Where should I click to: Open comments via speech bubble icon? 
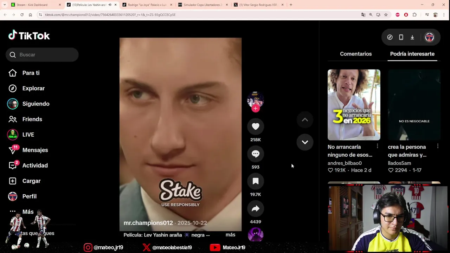(256, 154)
